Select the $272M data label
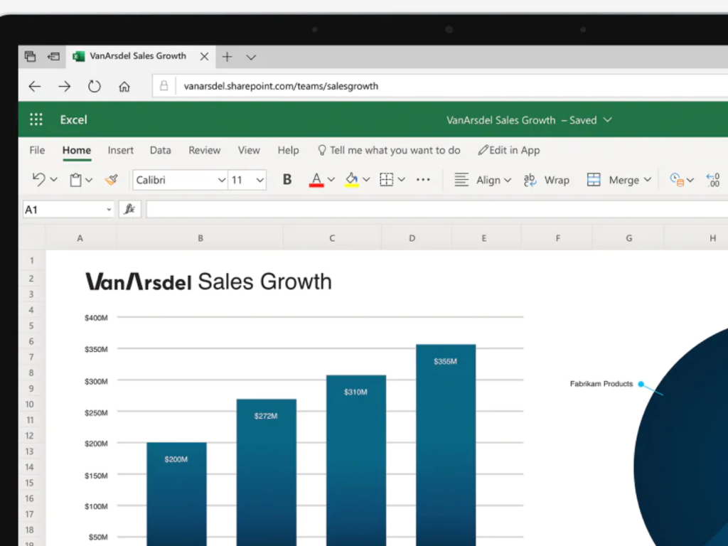Image resolution: width=728 pixels, height=546 pixels. [x=266, y=416]
